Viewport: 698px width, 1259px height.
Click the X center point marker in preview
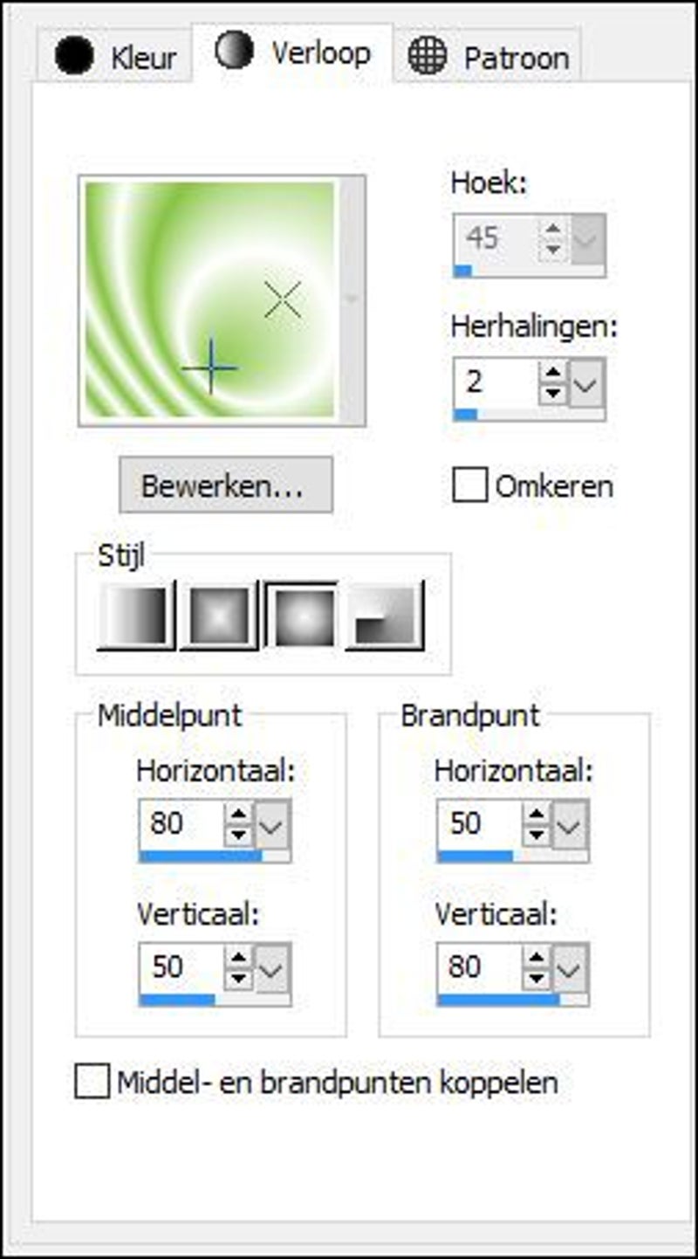283,300
